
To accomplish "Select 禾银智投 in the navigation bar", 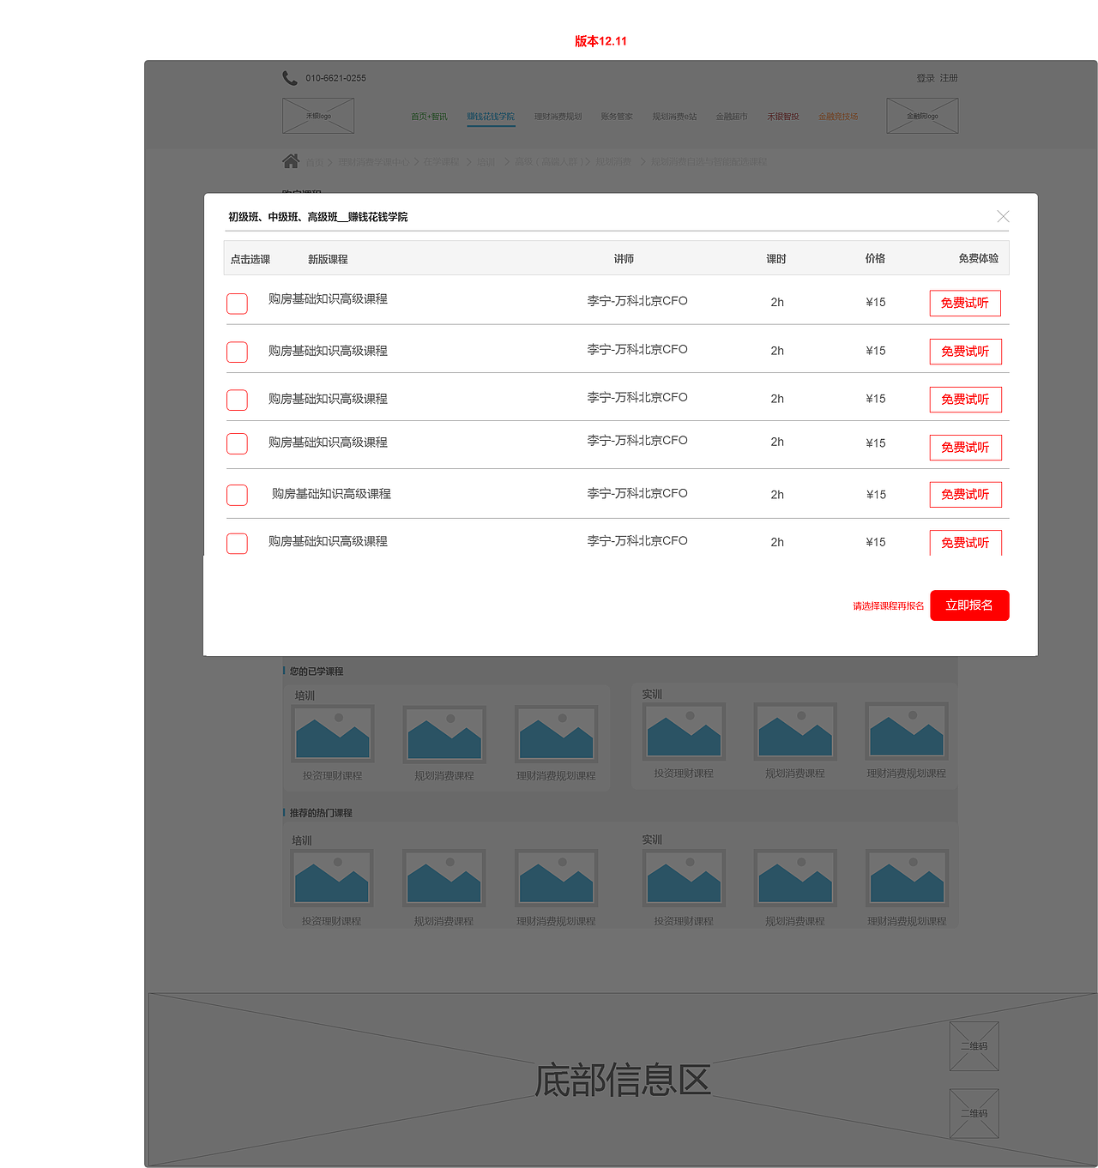I will [x=783, y=116].
